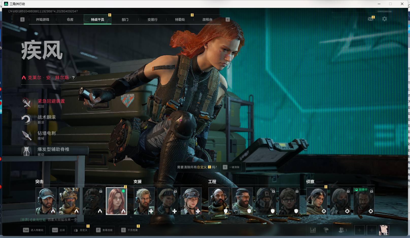This screenshot has height=238, width=410.
Task: Click the 钻墙电刺 skill name
Action: click(x=47, y=133)
